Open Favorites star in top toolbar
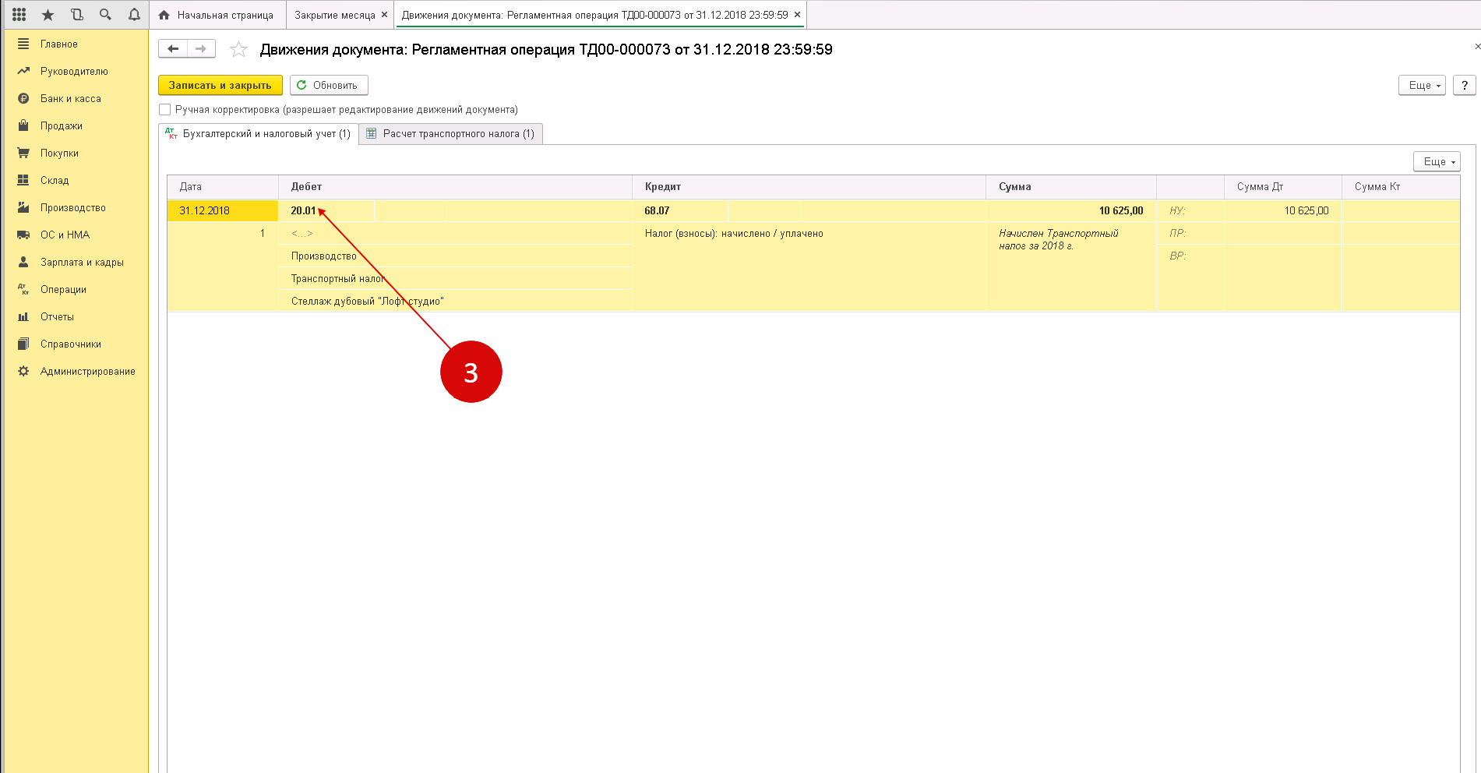The image size is (1481, 773). 48,15
